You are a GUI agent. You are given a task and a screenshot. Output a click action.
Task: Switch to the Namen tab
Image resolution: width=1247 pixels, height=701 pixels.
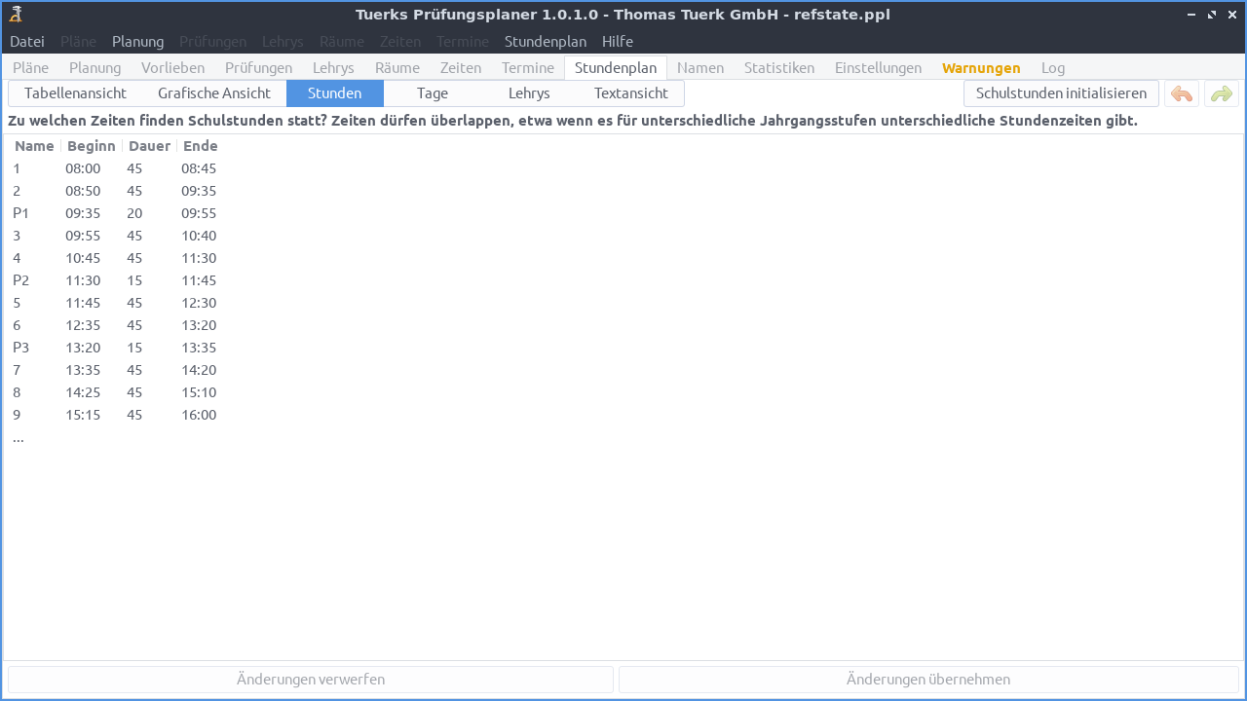tap(700, 68)
